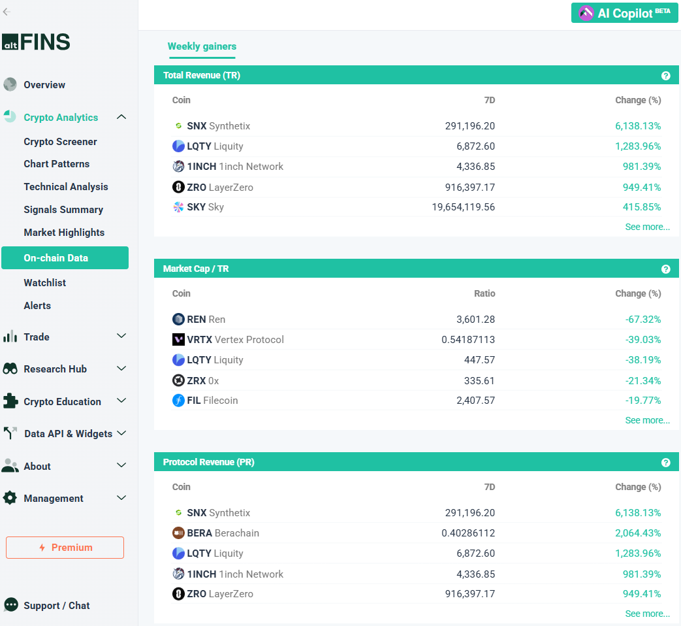681x626 pixels.
Task: Click the BERA Berachain icon
Action: pos(178,533)
